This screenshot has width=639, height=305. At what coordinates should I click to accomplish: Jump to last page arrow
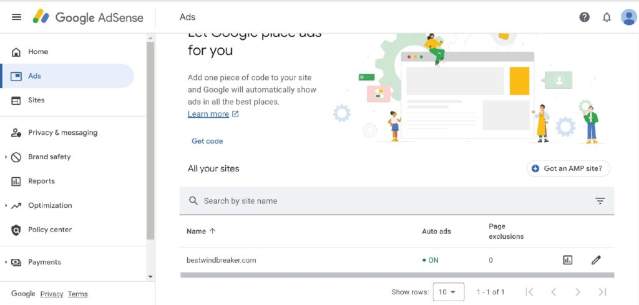pos(602,291)
